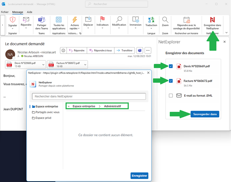This screenshot has width=231, height=182.
Task: Expand the ribbon Répondre dropdown arrow
Action: click(x=26, y=28)
